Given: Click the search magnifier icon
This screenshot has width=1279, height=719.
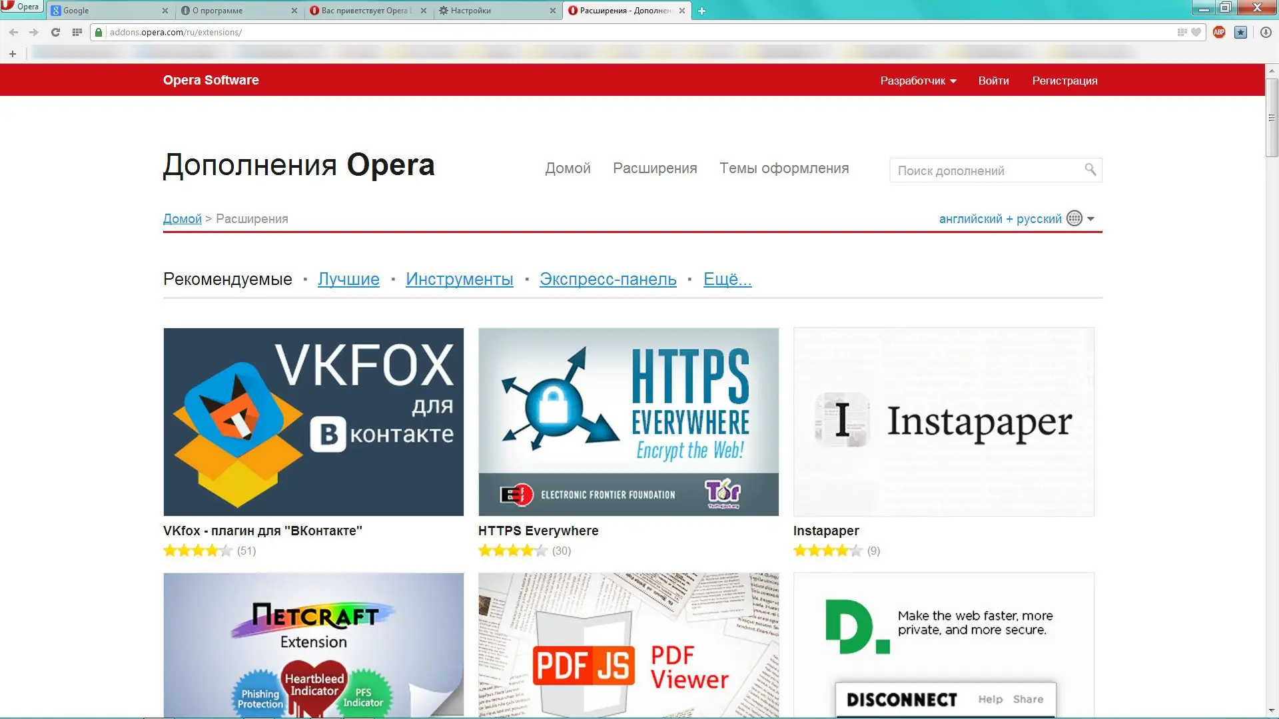Looking at the screenshot, I should click(1090, 170).
